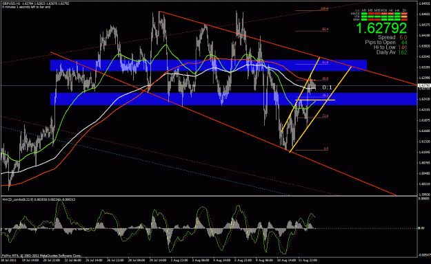This screenshot has height=264, width=431.
Task: Click the H4 timeframe column header
Action: 397,10
